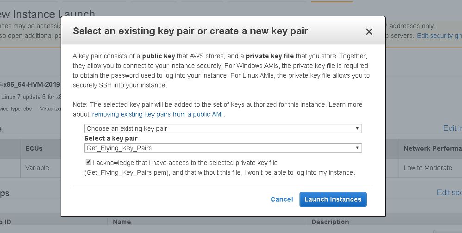Viewport: 462px width, 233px height.
Task: Click the Edit link beside the instance type table
Action: (452, 128)
